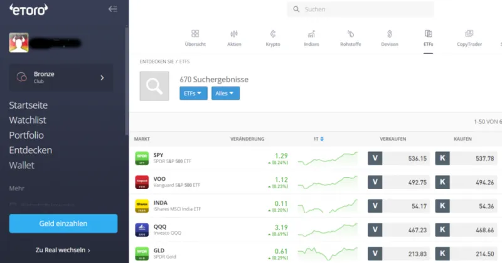
Task: Open the Entdecken page
Action: 30,150
